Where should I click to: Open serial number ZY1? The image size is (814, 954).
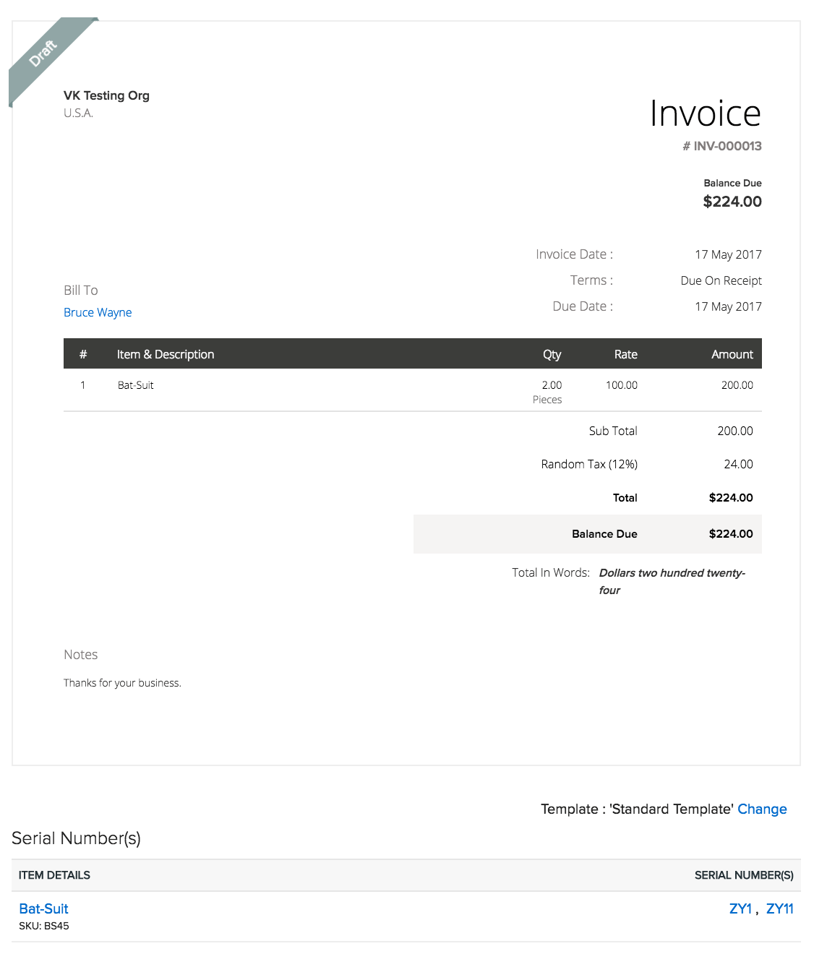[740, 908]
